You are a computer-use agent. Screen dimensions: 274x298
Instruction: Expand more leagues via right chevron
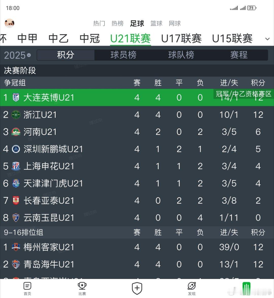tap(267, 39)
